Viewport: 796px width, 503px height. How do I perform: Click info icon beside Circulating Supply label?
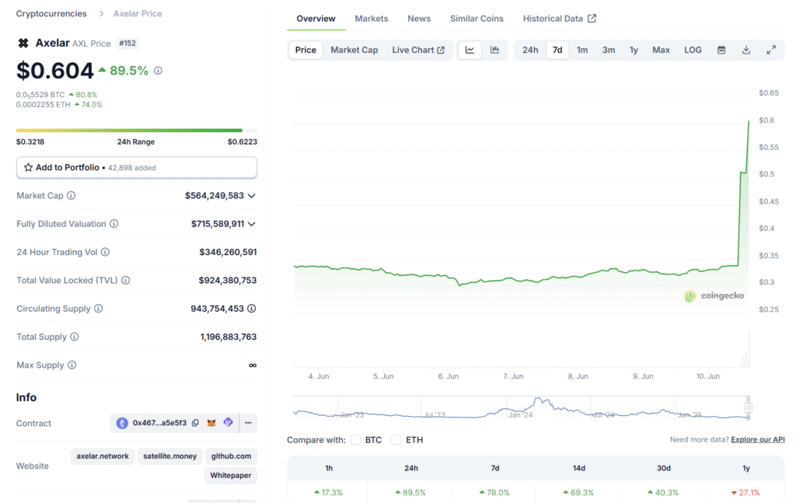(x=99, y=309)
